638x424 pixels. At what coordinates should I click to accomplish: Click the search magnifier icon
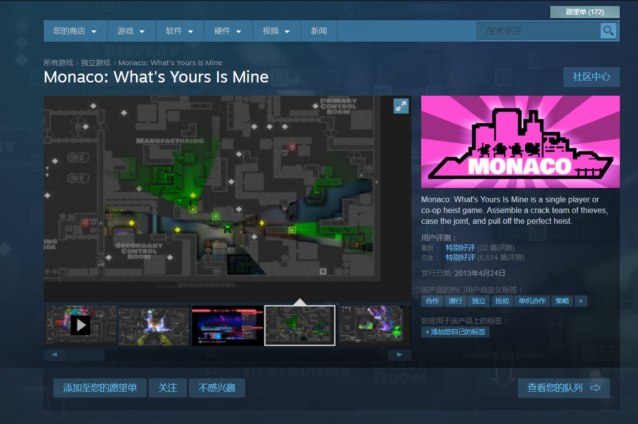click(608, 31)
